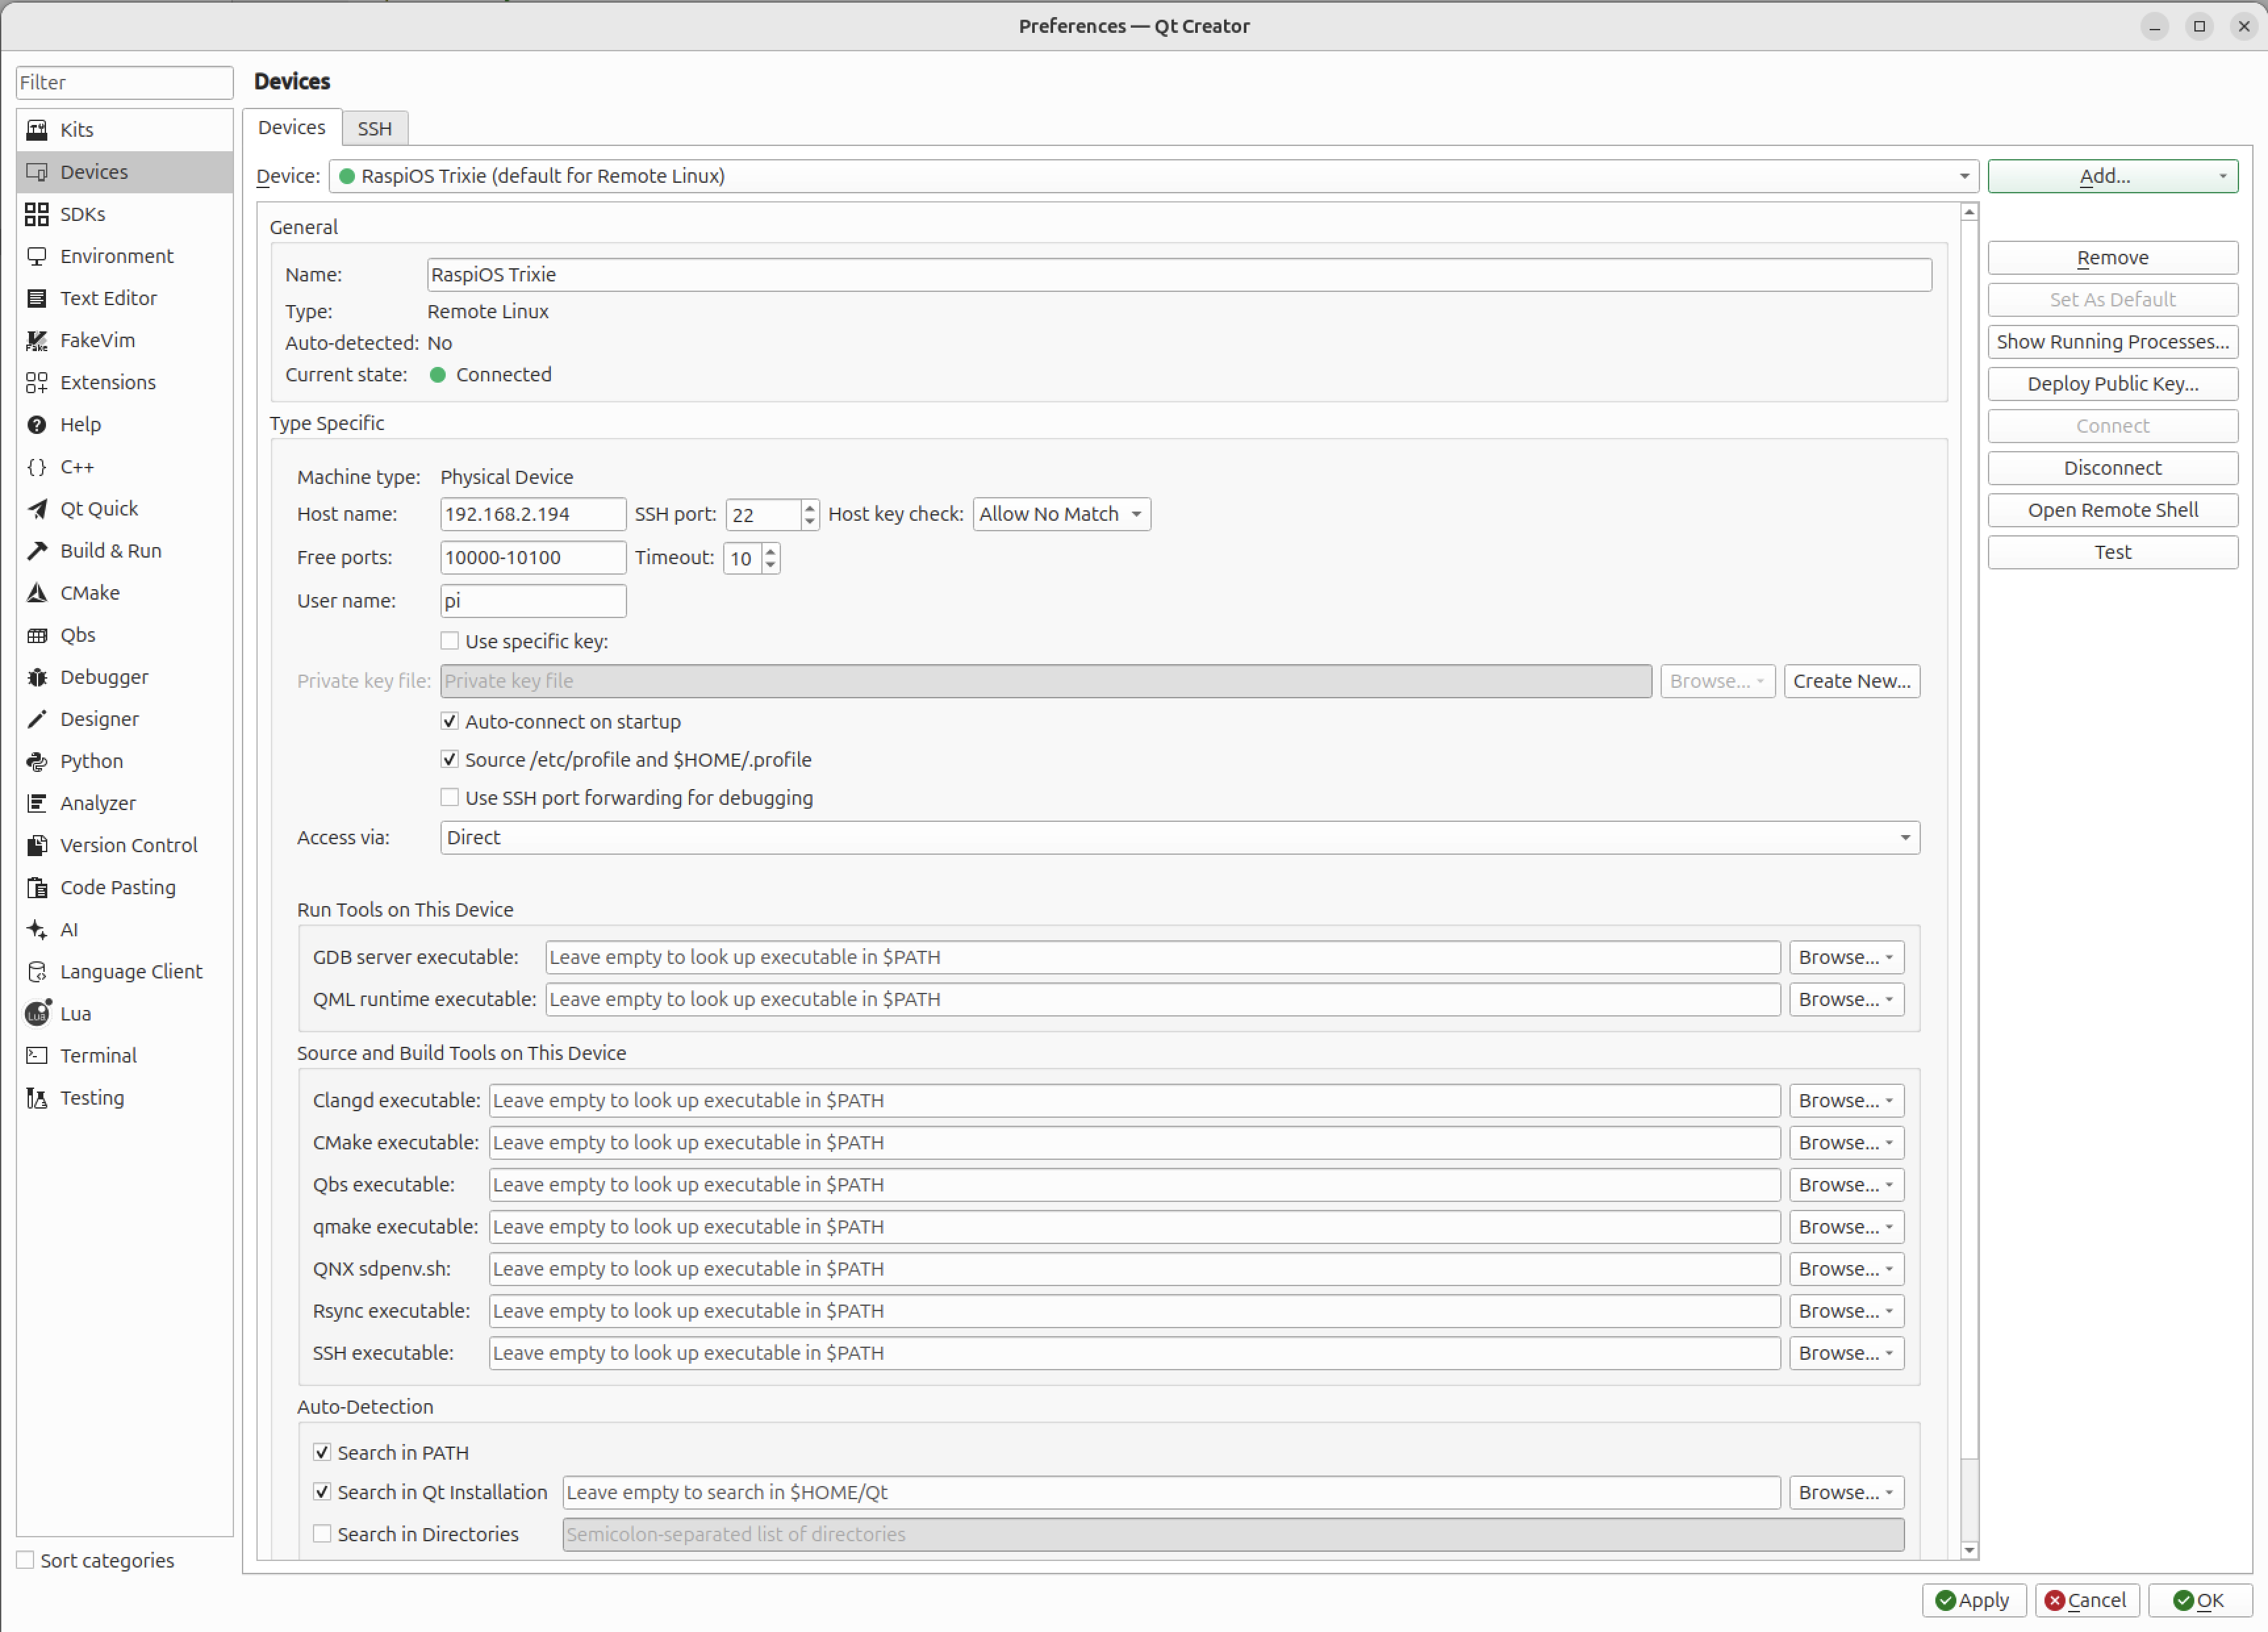This screenshot has width=2268, height=1632.
Task: Open the Help settings page
Action: 80,424
